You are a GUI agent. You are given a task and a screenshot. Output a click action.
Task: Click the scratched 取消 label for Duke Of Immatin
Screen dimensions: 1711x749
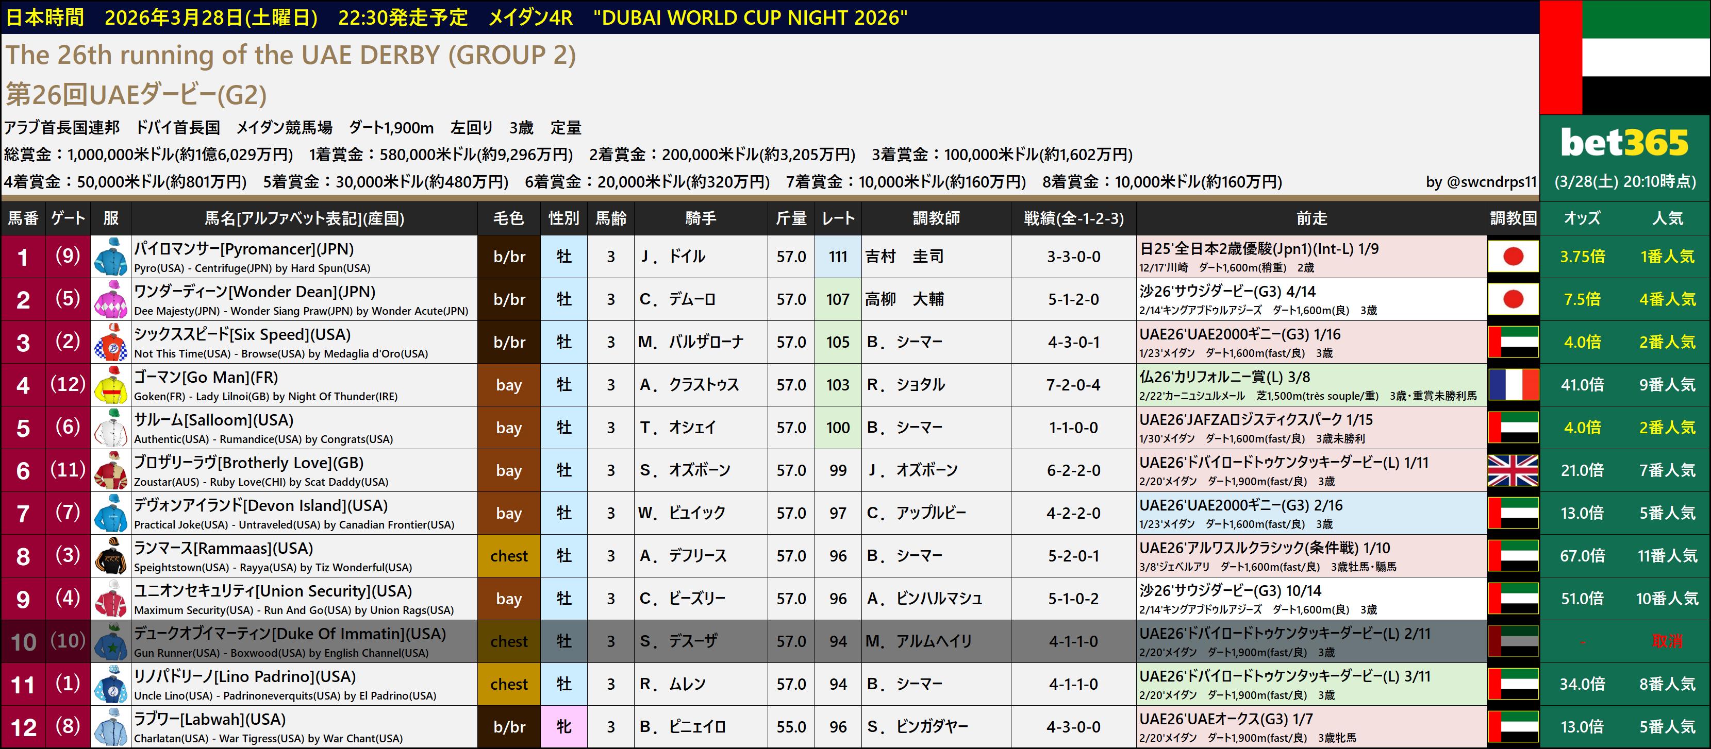(1667, 641)
